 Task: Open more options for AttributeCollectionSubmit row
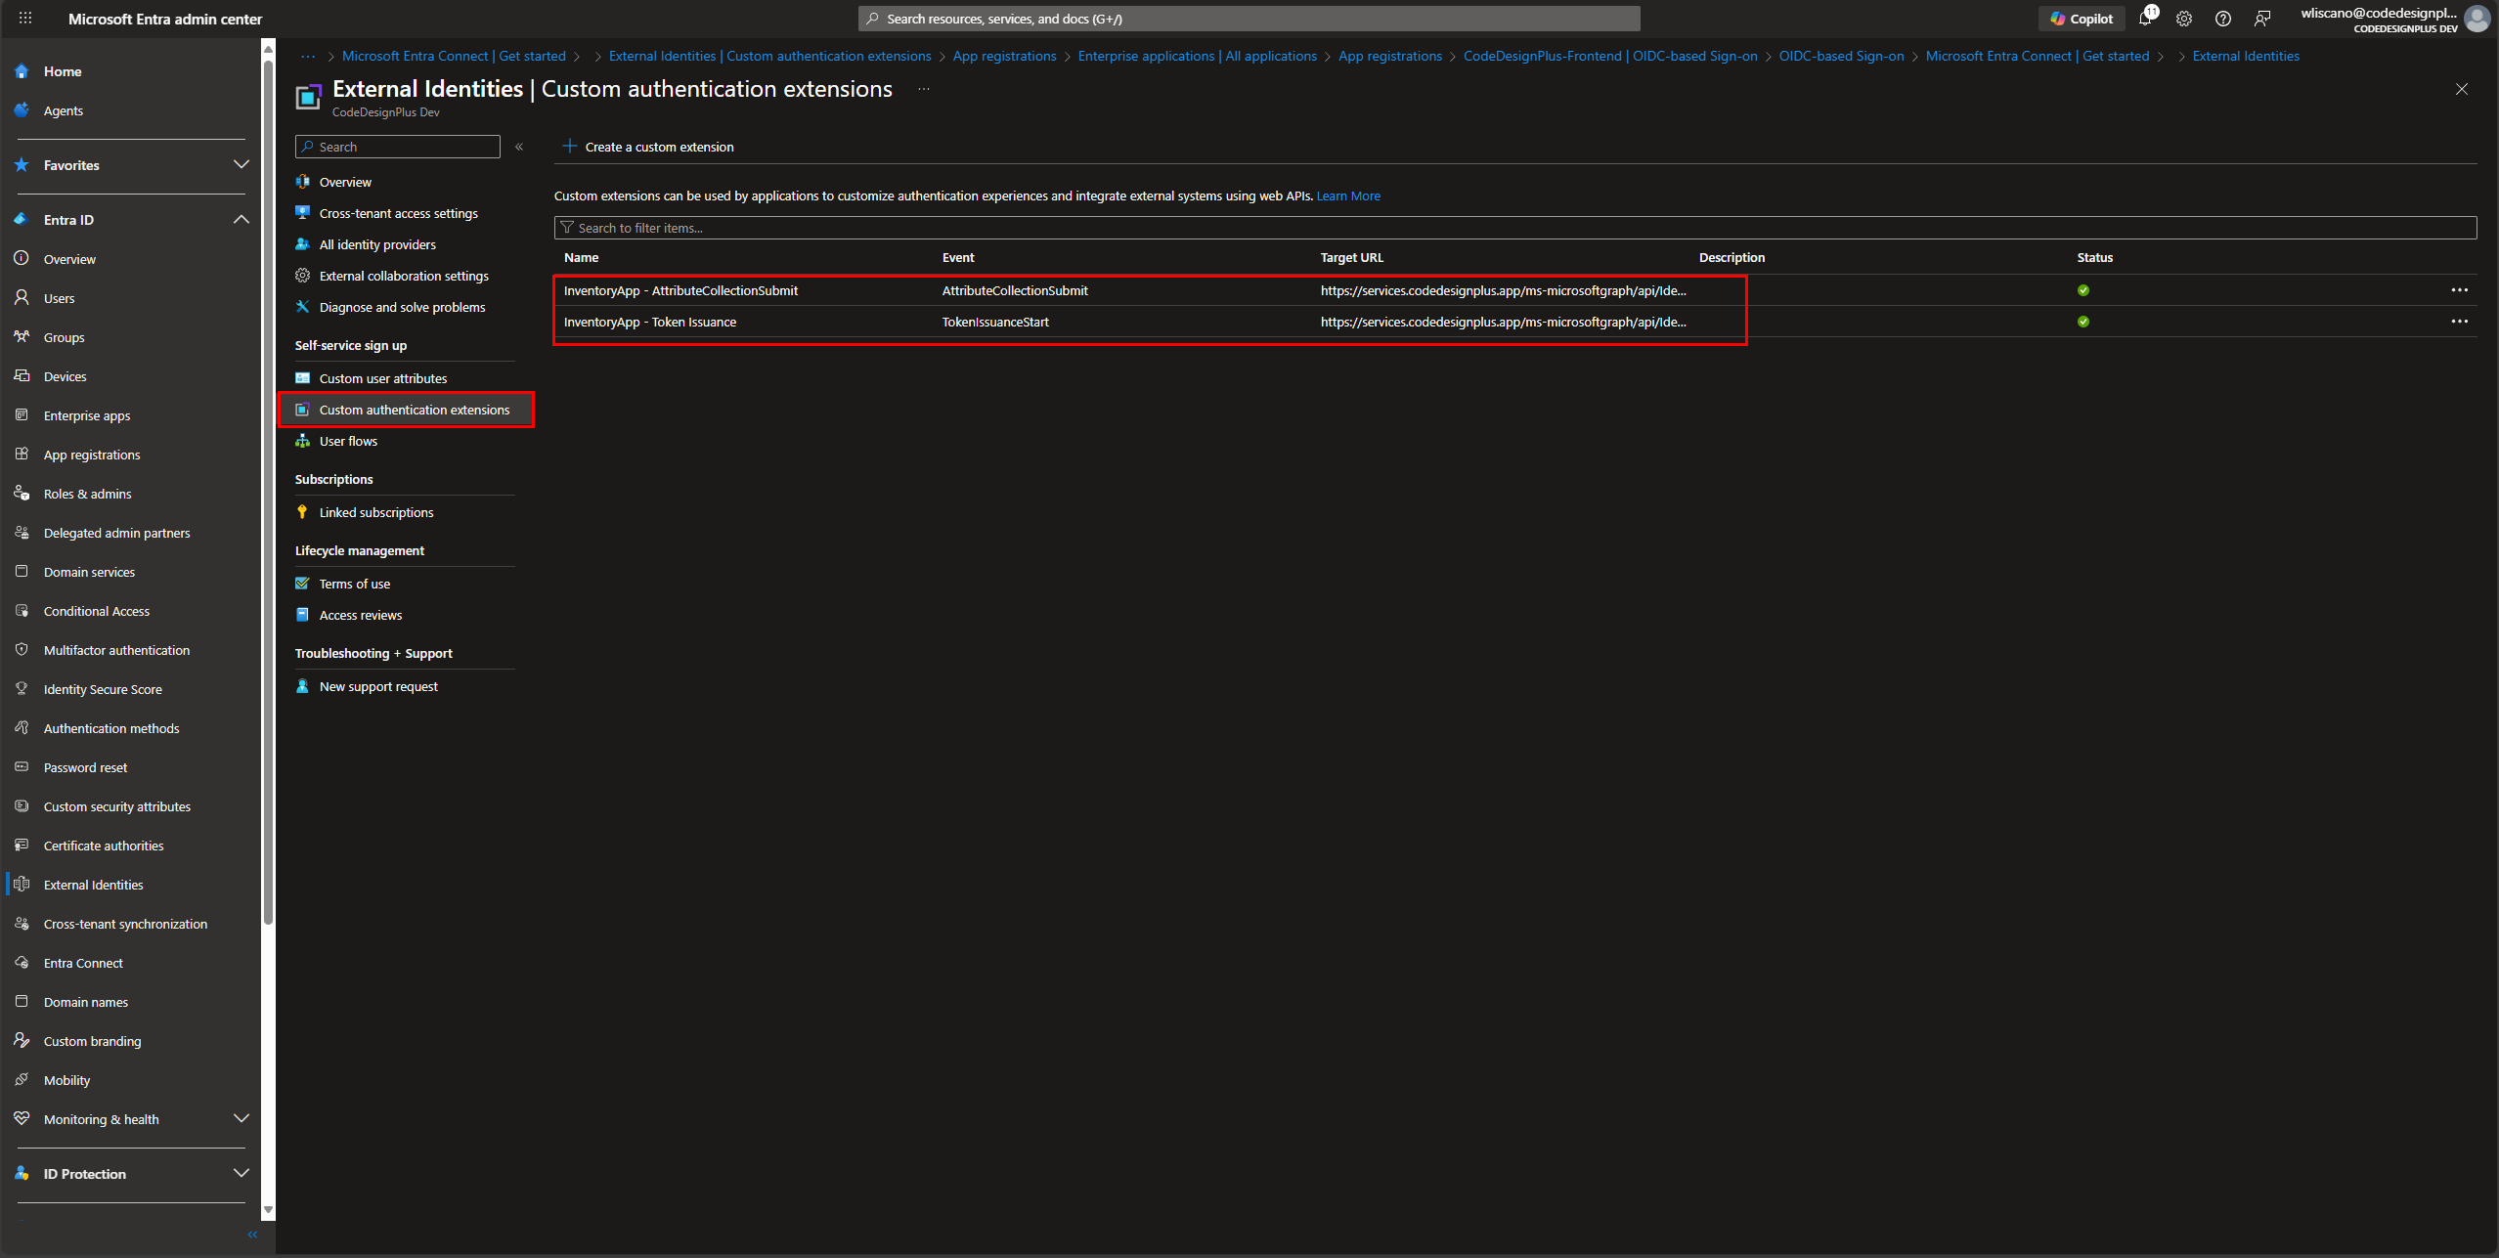tap(2460, 290)
